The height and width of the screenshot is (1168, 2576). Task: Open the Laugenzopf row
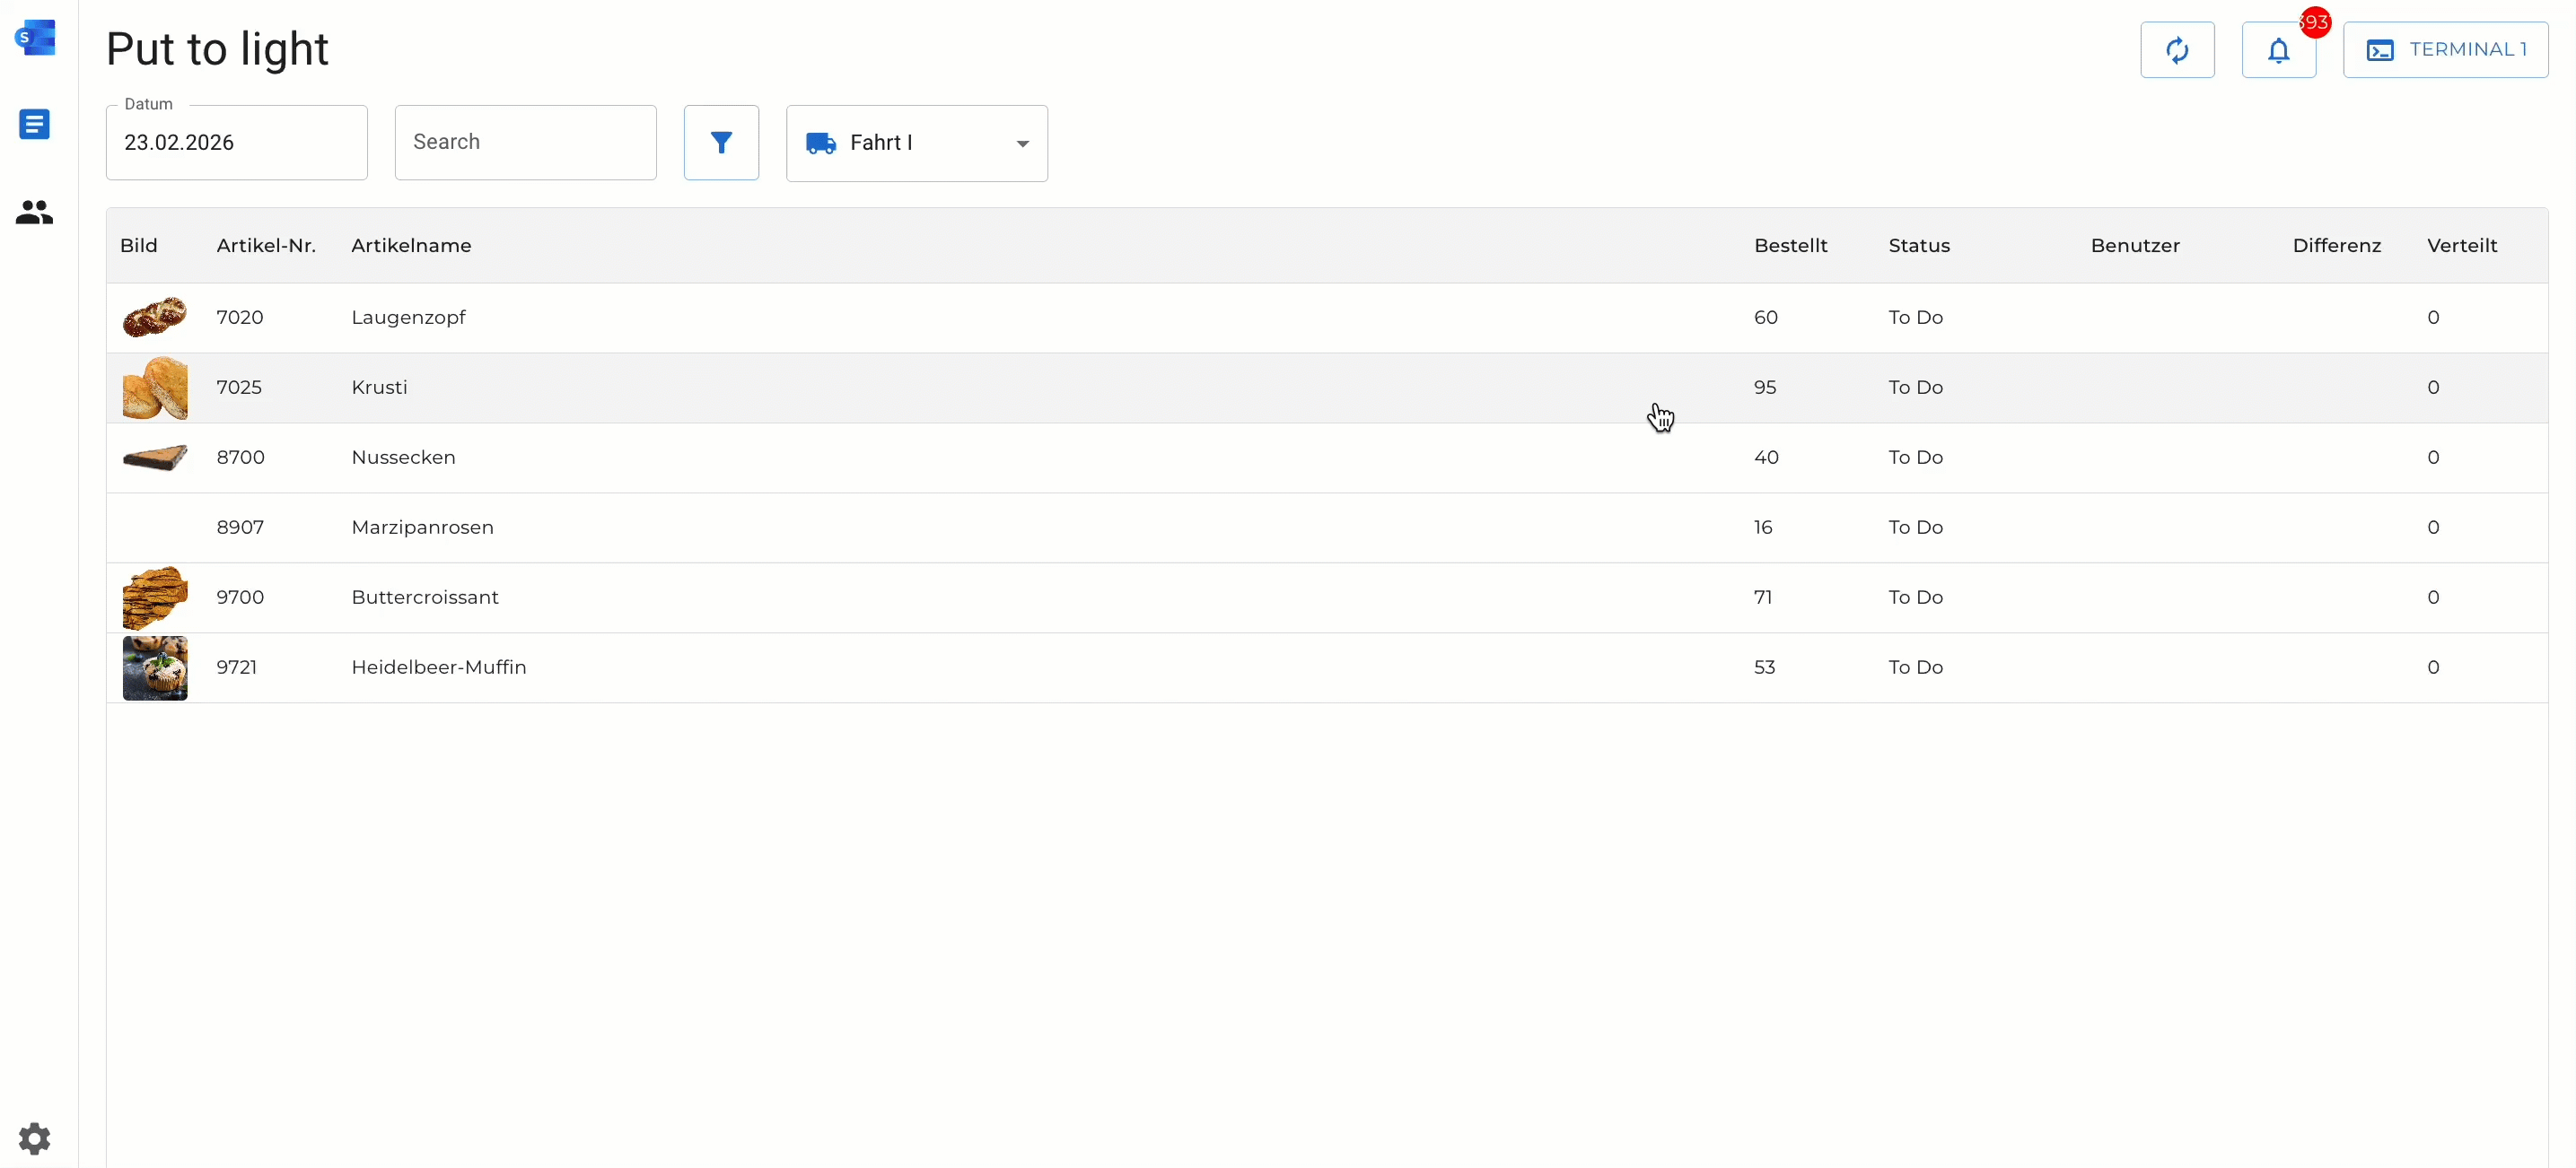point(408,318)
